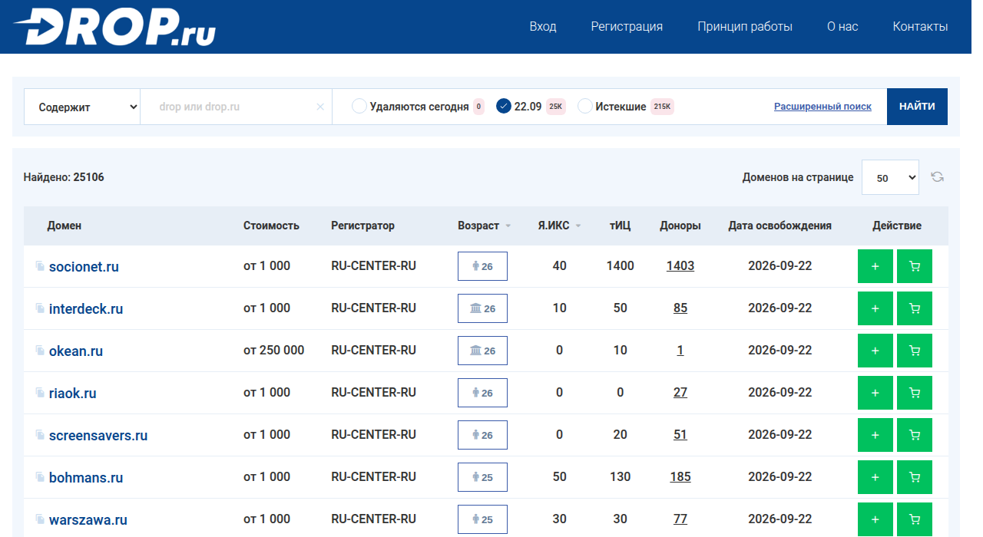Refresh the domain list with the reload icon
Screen dimensions: 983x537
coord(937,177)
